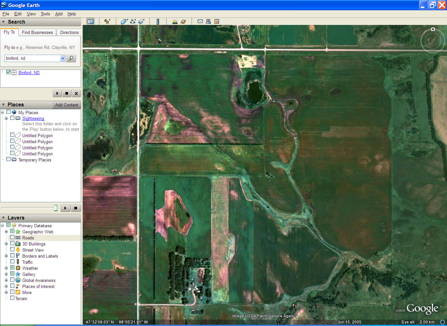Check the Sightseeing folder checkbox
Image resolution: width=447 pixels, height=326 pixels.
point(12,118)
